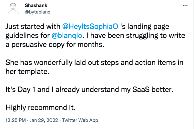Open the Twitter Web App source label

[x=80, y=121]
